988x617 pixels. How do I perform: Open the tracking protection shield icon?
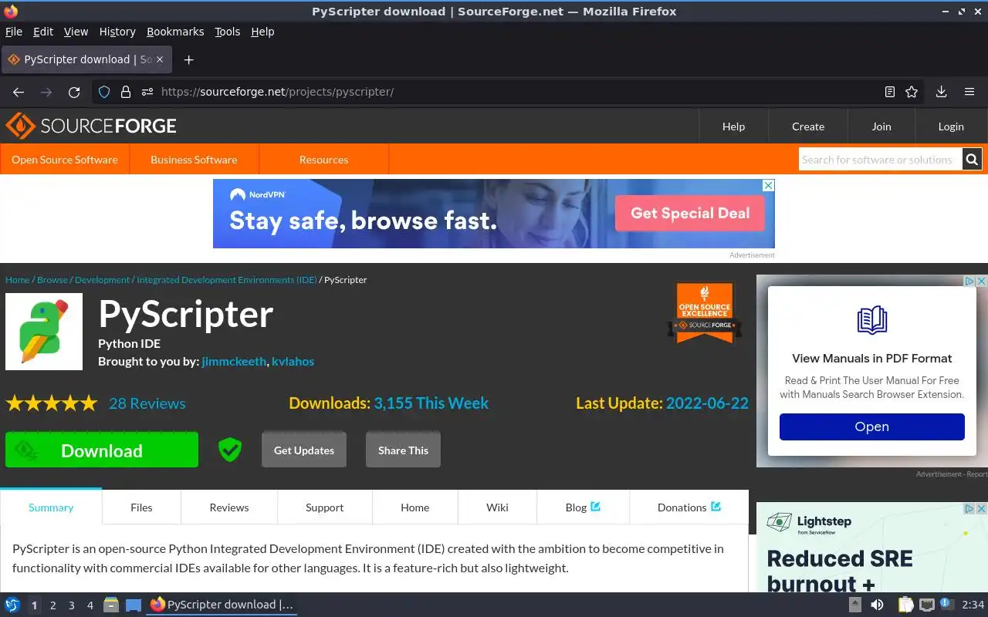click(x=104, y=92)
